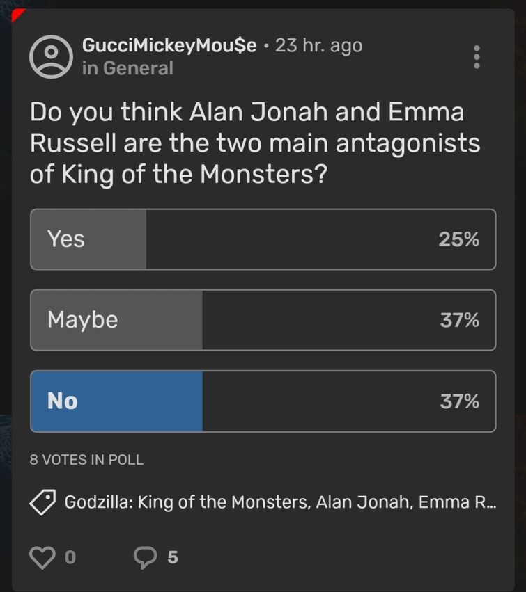Open comments via speech bubble icon

[x=145, y=557]
